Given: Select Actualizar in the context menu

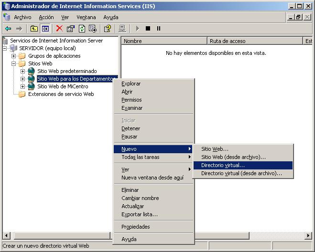Looking at the screenshot, I should [153, 206].
